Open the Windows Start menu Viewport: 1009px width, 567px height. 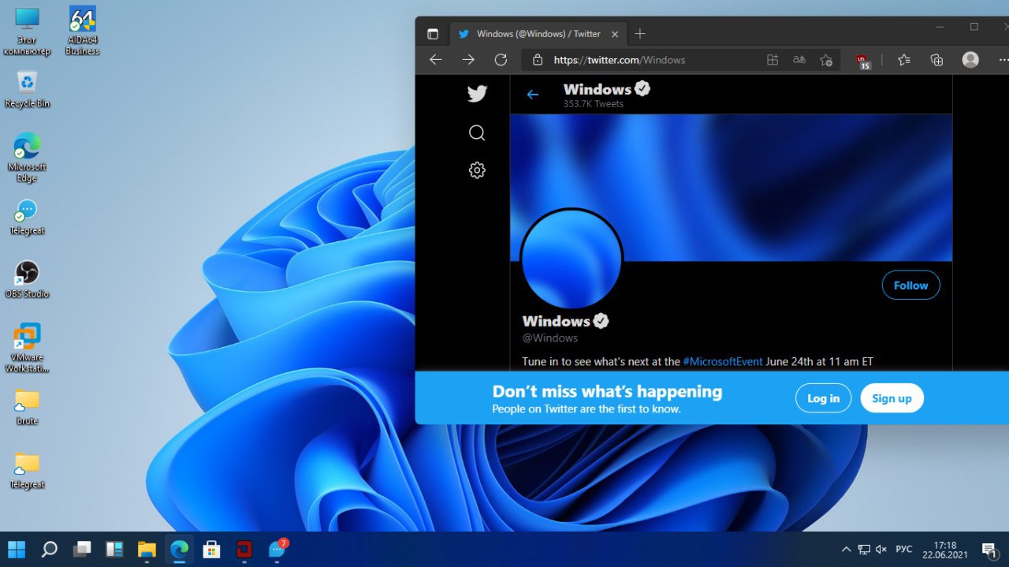17,549
